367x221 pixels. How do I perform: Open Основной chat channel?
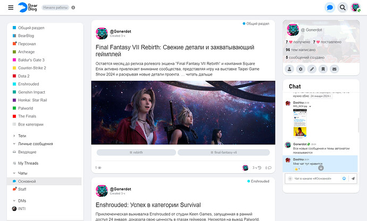coord(44,181)
